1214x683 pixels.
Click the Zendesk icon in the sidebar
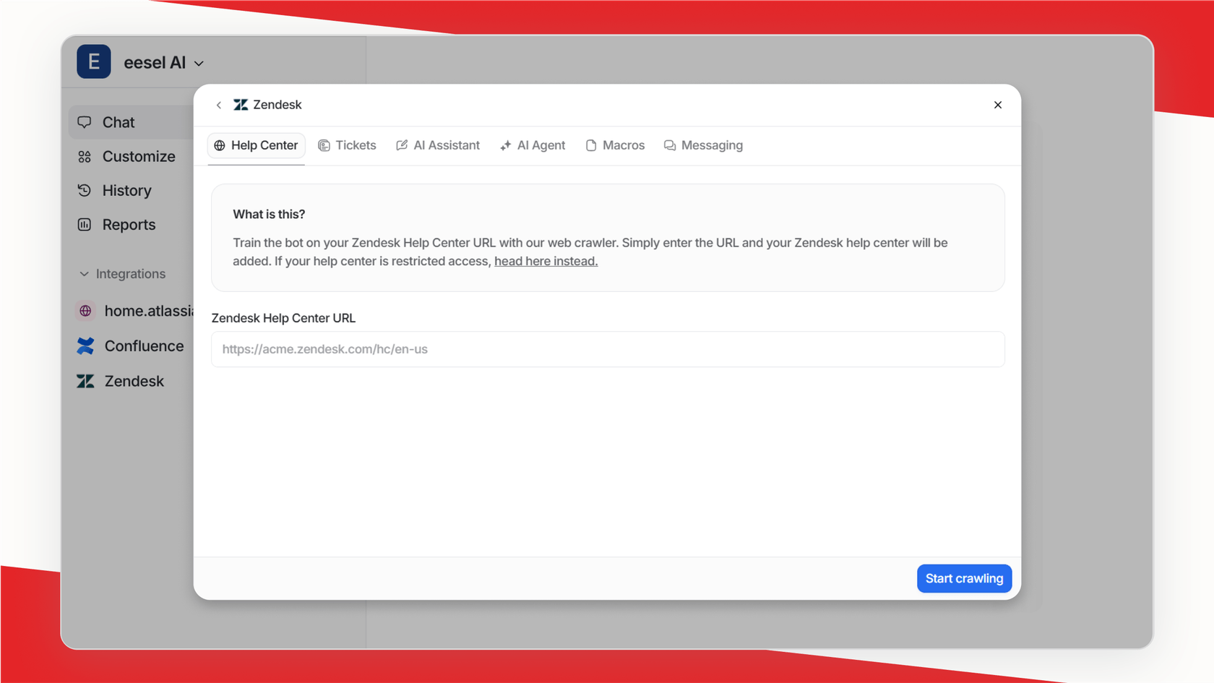[85, 381]
